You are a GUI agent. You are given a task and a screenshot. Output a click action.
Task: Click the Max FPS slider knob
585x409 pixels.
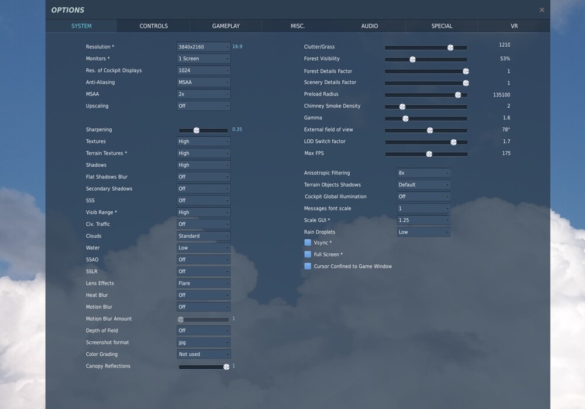[429, 154]
